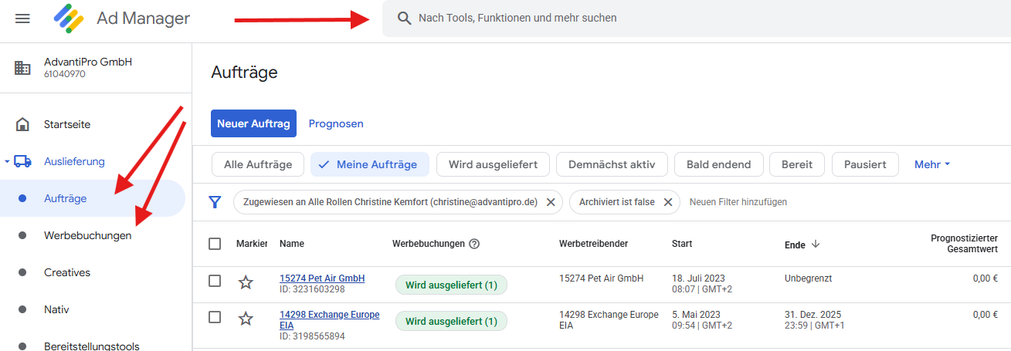Select the Alle Aufträge filter chip
The height and width of the screenshot is (351, 1011).
point(258,164)
